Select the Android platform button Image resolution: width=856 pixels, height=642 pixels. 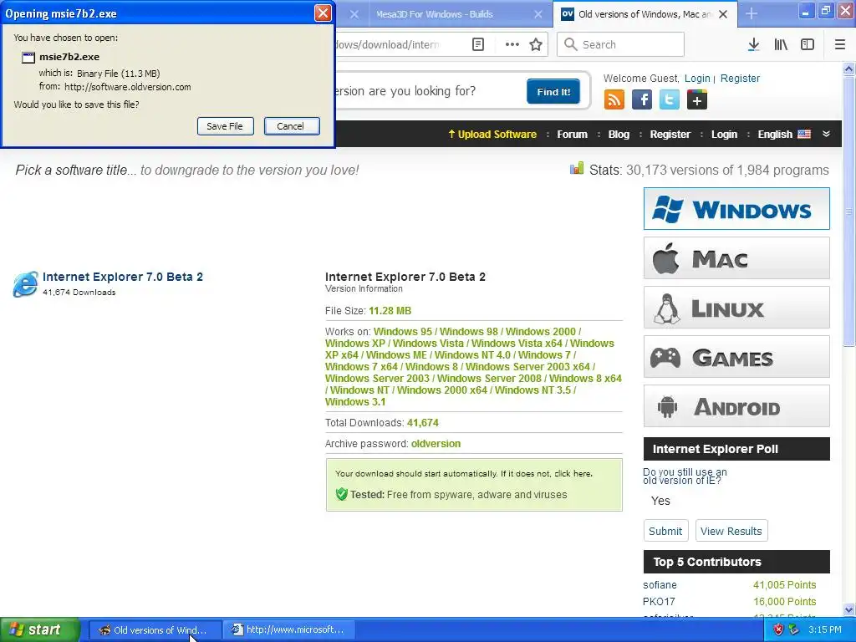click(x=736, y=406)
